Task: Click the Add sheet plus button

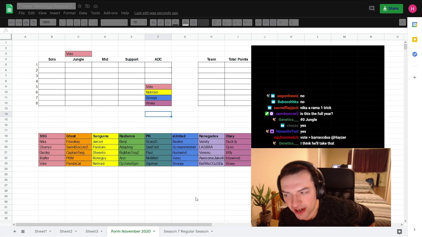Action: pyautogui.click(x=15, y=231)
